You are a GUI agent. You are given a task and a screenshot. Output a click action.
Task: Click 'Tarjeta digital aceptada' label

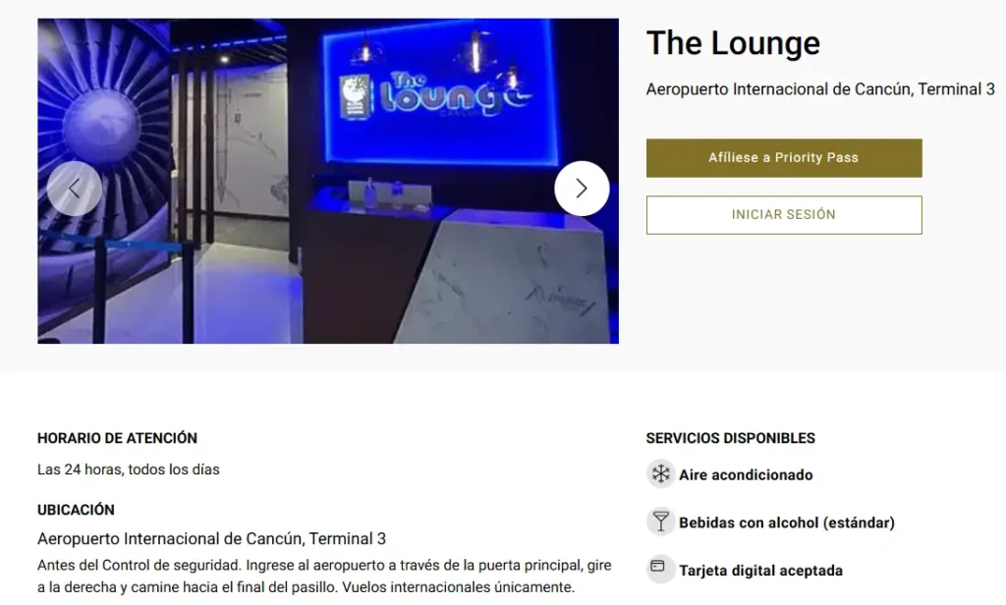(x=761, y=571)
